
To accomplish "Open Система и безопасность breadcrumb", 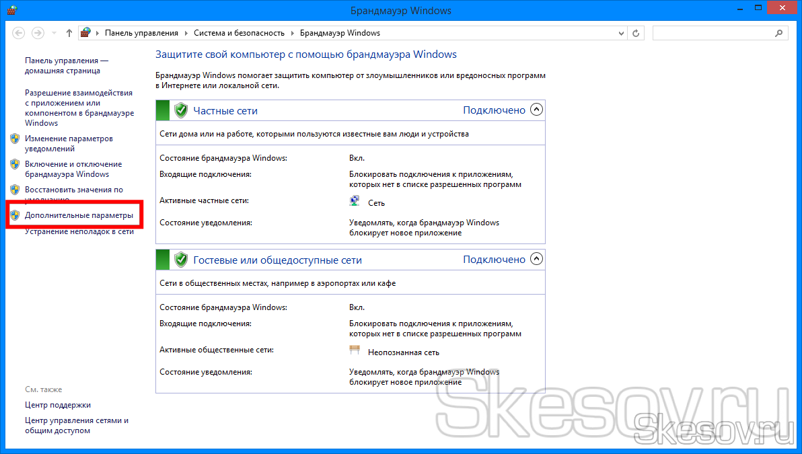I will (x=239, y=33).
